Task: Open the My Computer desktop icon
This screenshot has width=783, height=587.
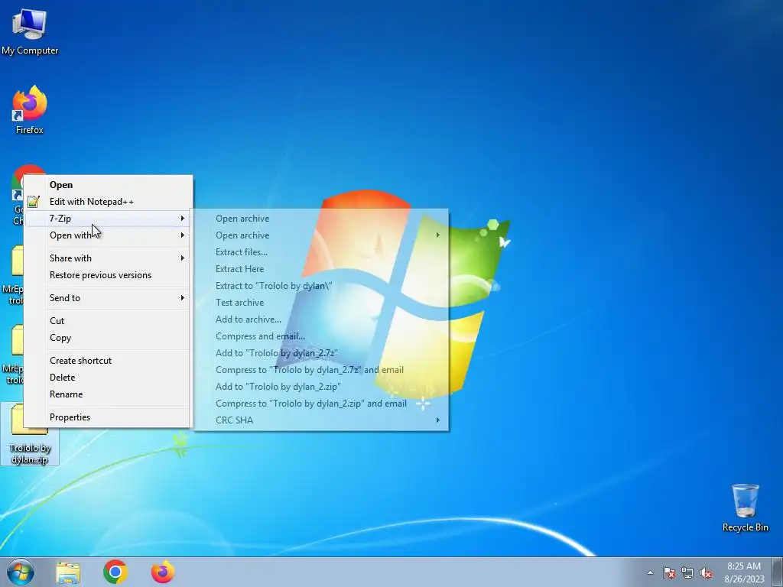Action: 30,31
